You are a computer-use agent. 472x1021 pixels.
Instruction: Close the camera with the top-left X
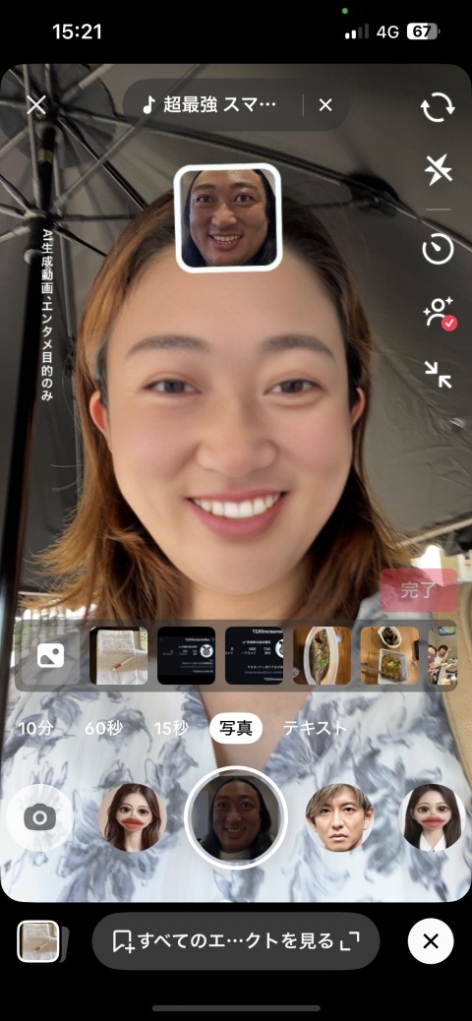35,105
